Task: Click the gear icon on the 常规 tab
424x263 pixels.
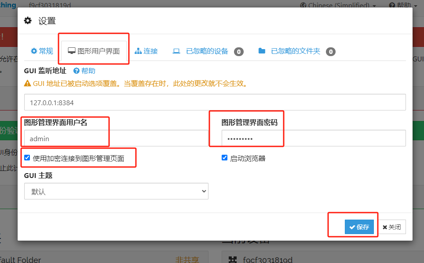Action: tap(34, 51)
